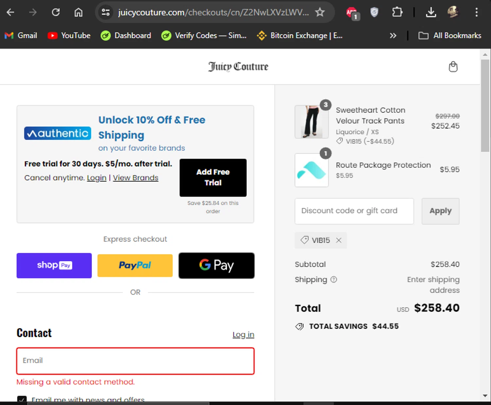Remove the VIB15 discount code
Viewport: 491px width, 405px height.
coord(339,240)
